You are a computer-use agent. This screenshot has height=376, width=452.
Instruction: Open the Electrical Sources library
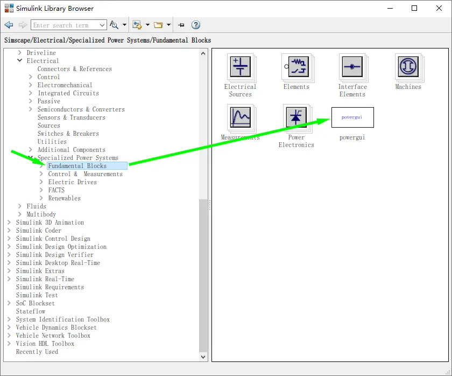click(x=240, y=67)
